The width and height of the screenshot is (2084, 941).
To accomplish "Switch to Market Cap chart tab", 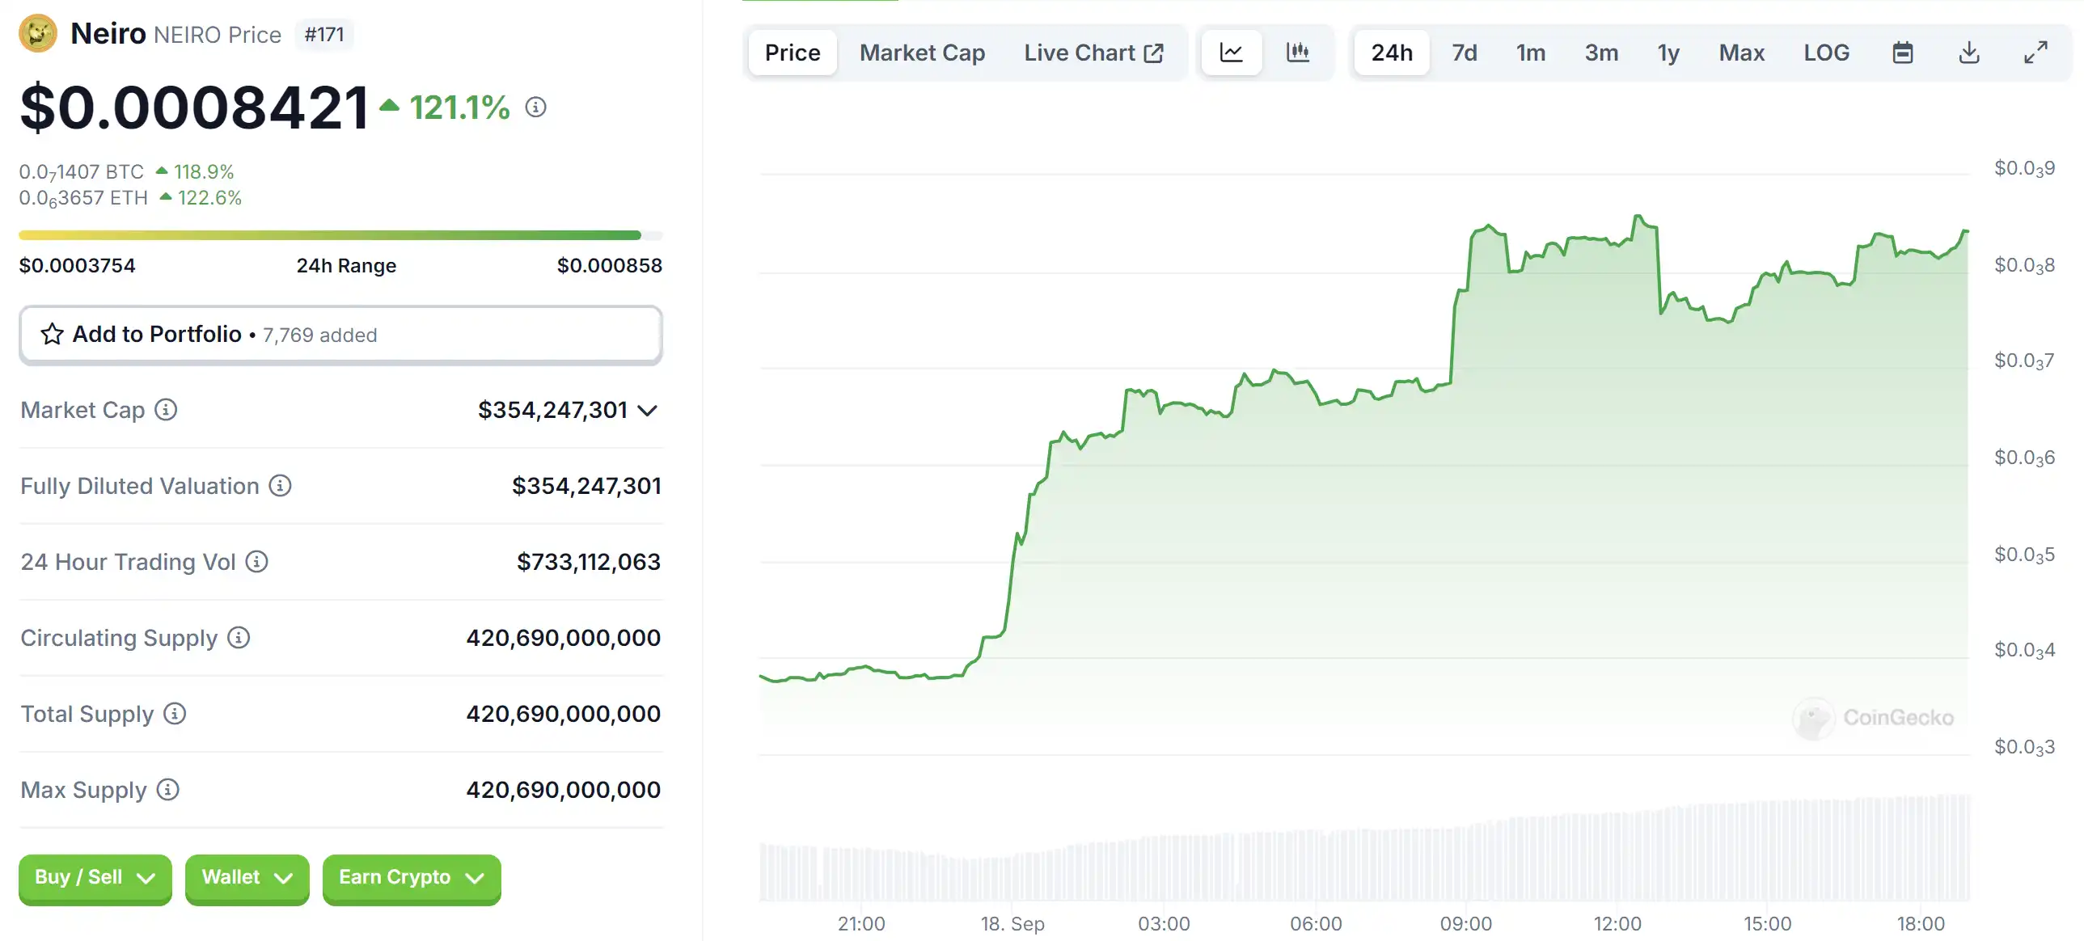I will [x=921, y=53].
